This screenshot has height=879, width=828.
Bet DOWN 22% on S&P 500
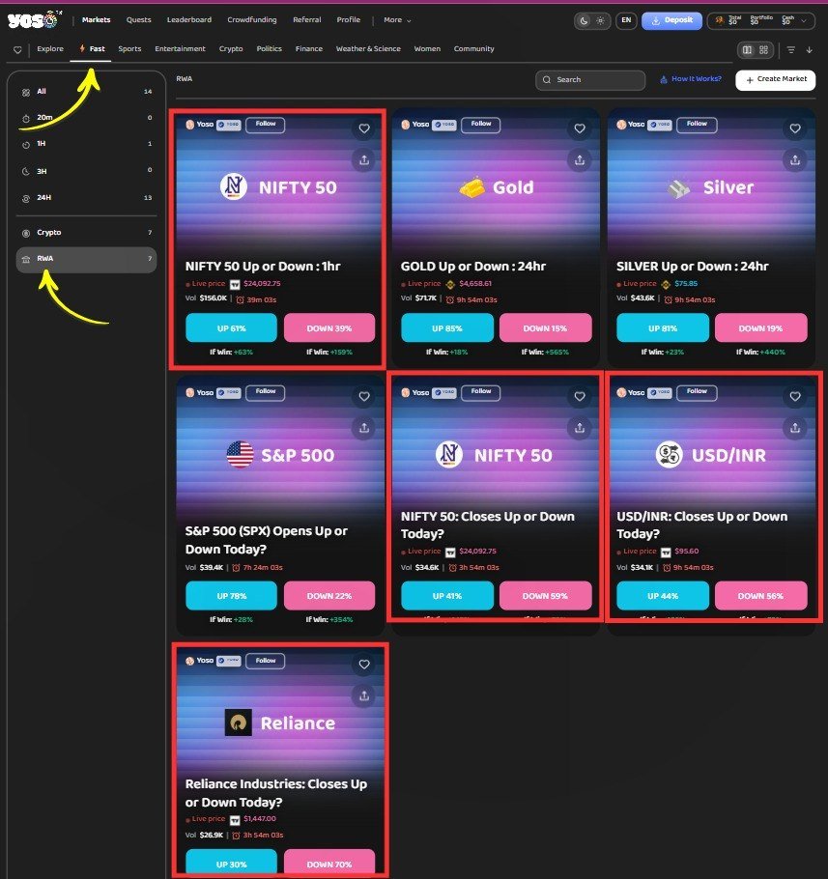click(x=329, y=595)
